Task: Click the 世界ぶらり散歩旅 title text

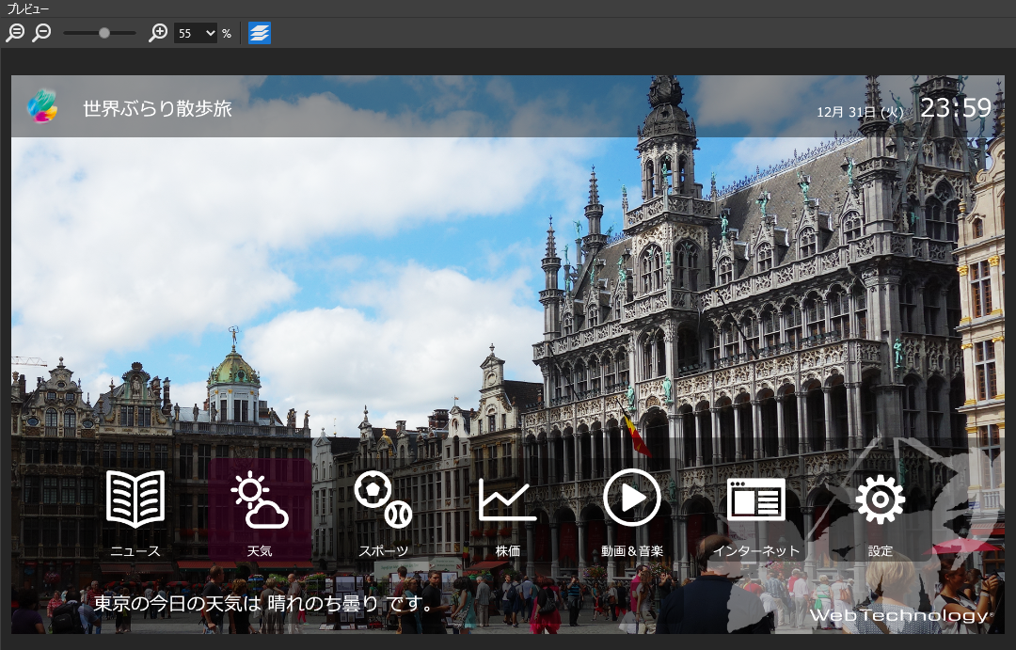Action: pos(157,108)
